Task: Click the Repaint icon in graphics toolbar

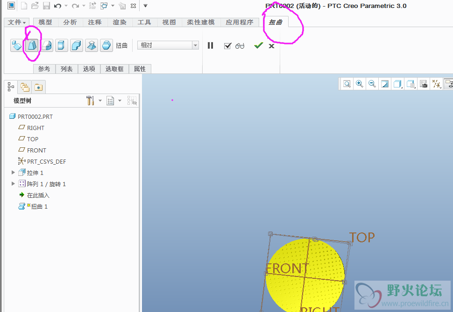Action: click(x=385, y=84)
